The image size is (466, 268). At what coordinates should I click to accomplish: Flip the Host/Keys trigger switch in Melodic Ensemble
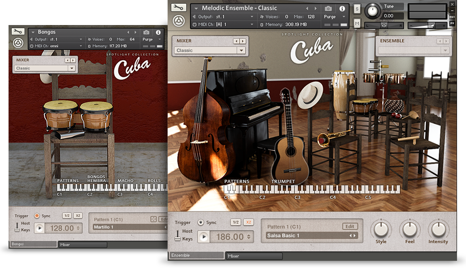177,235
